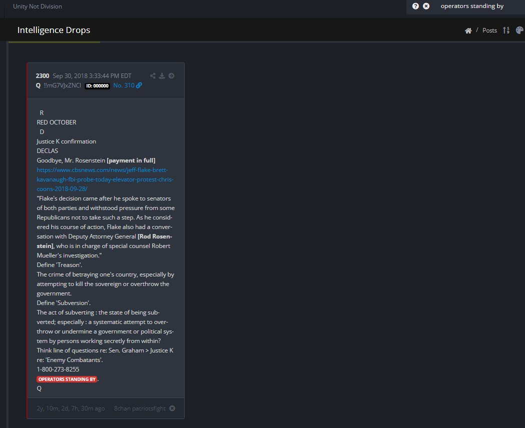Go to post using arrow circle icon
The width and height of the screenshot is (525, 428).
click(172, 76)
